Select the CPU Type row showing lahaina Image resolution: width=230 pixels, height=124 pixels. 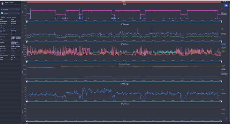click(x=10, y=28)
